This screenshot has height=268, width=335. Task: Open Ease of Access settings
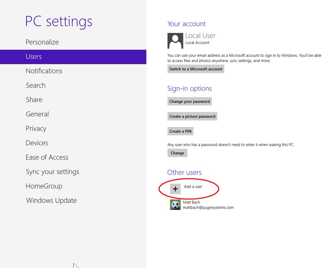pyautogui.click(x=47, y=157)
